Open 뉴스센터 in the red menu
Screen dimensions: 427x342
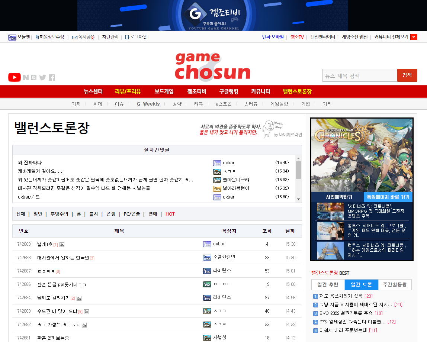tap(93, 91)
